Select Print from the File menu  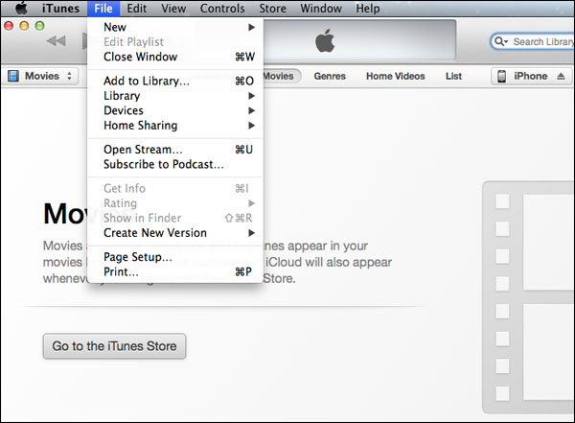[x=175, y=272]
